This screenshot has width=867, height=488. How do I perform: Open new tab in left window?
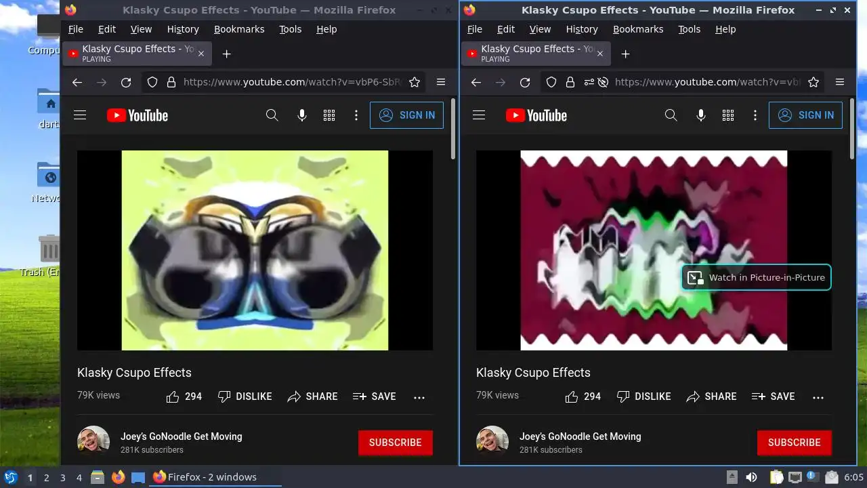(227, 54)
